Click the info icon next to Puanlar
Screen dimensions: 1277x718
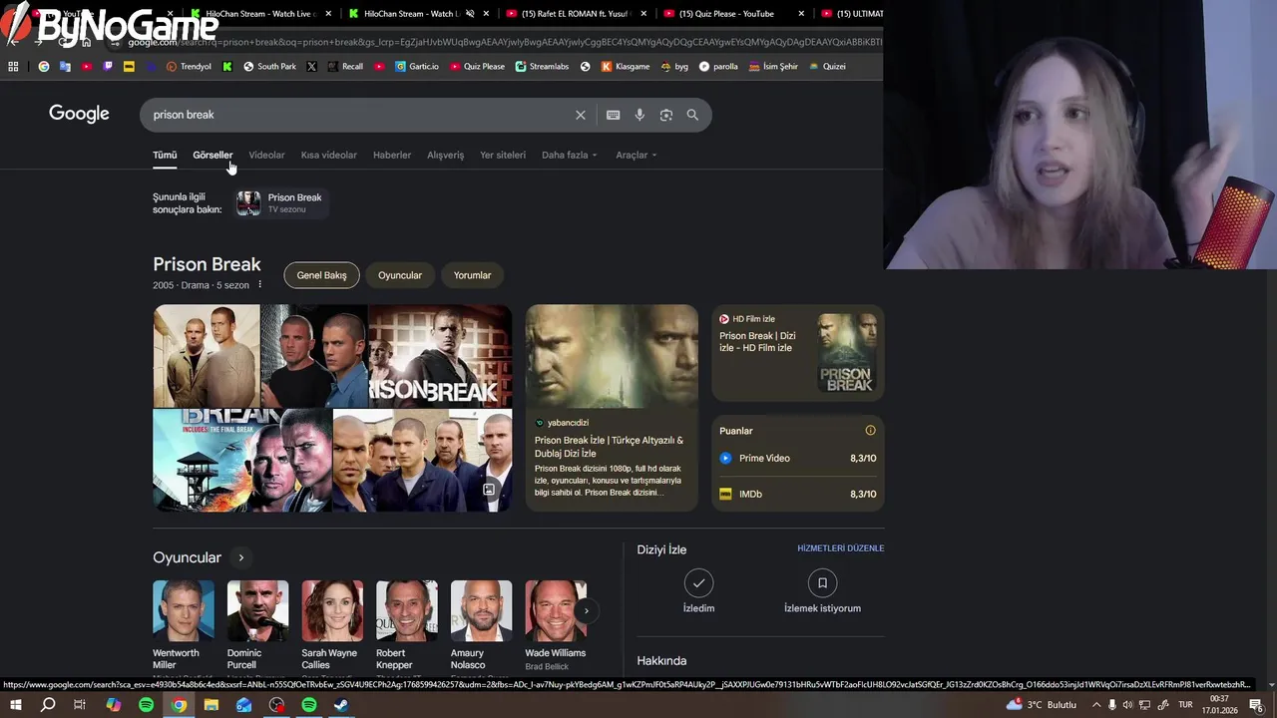(870, 431)
